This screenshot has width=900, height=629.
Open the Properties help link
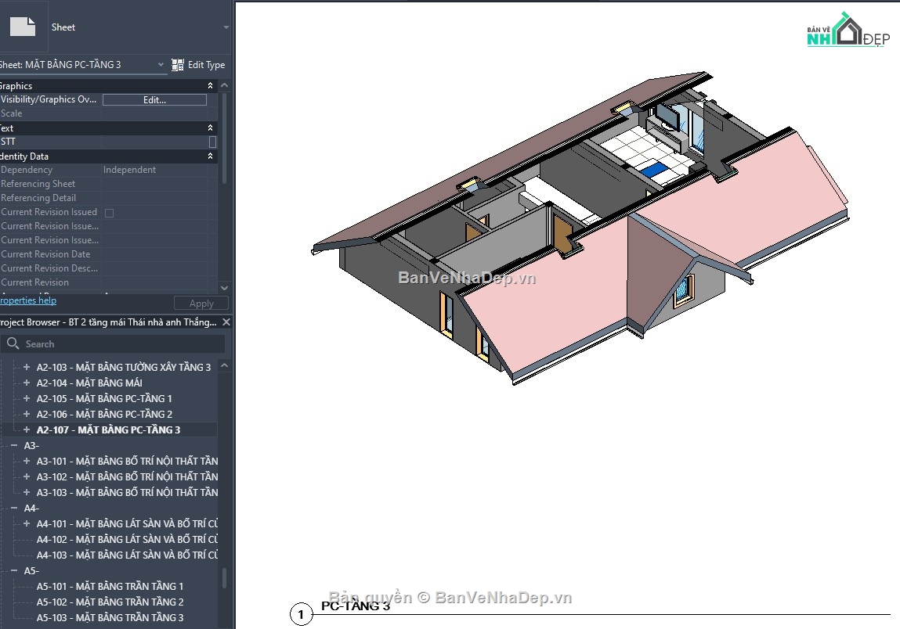pyautogui.click(x=27, y=300)
